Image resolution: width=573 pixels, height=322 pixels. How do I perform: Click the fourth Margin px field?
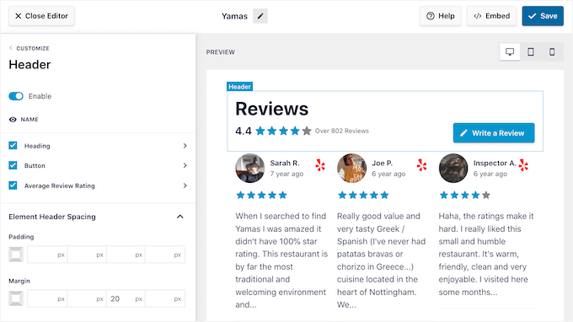pos(165,298)
